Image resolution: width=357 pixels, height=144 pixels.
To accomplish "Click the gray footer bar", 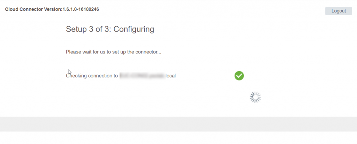I will click(178, 124).
